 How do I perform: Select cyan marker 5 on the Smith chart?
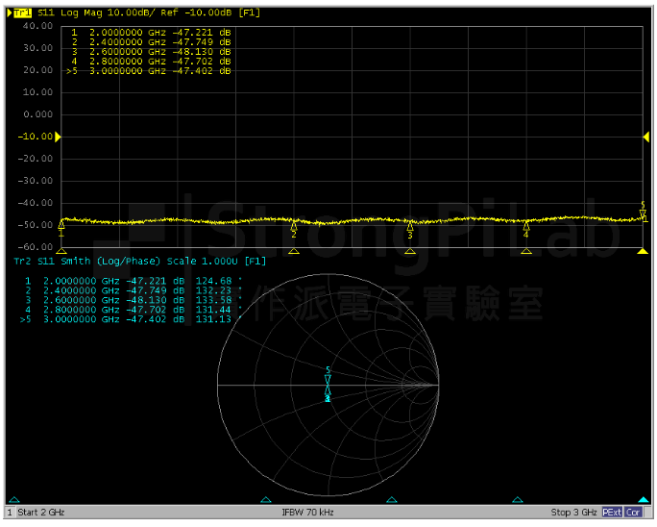[x=328, y=375]
